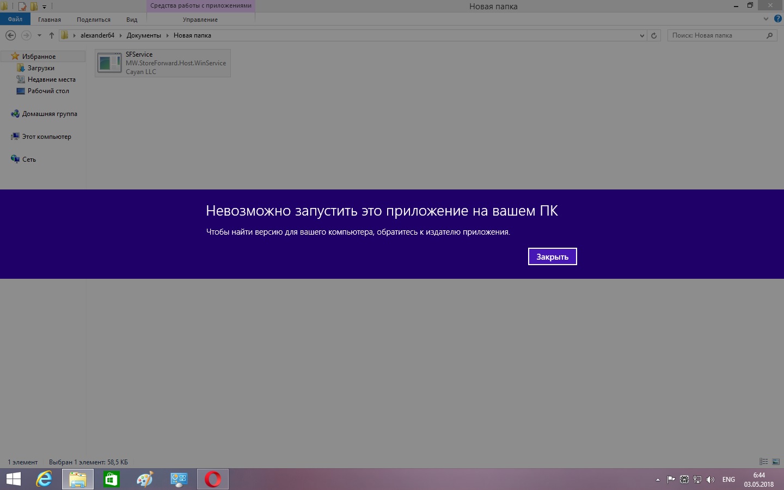
Task: Switch to the Главная ribbon tab
Action: [50, 20]
